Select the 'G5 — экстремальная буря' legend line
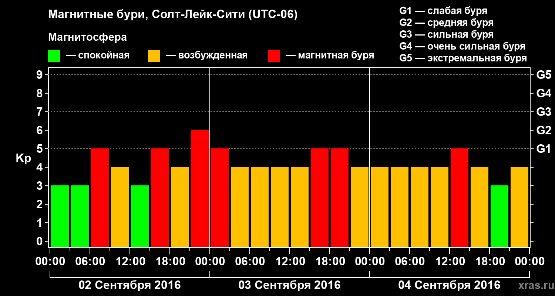The height and width of the screenshot is (296, 555). (x=463, y=58)
